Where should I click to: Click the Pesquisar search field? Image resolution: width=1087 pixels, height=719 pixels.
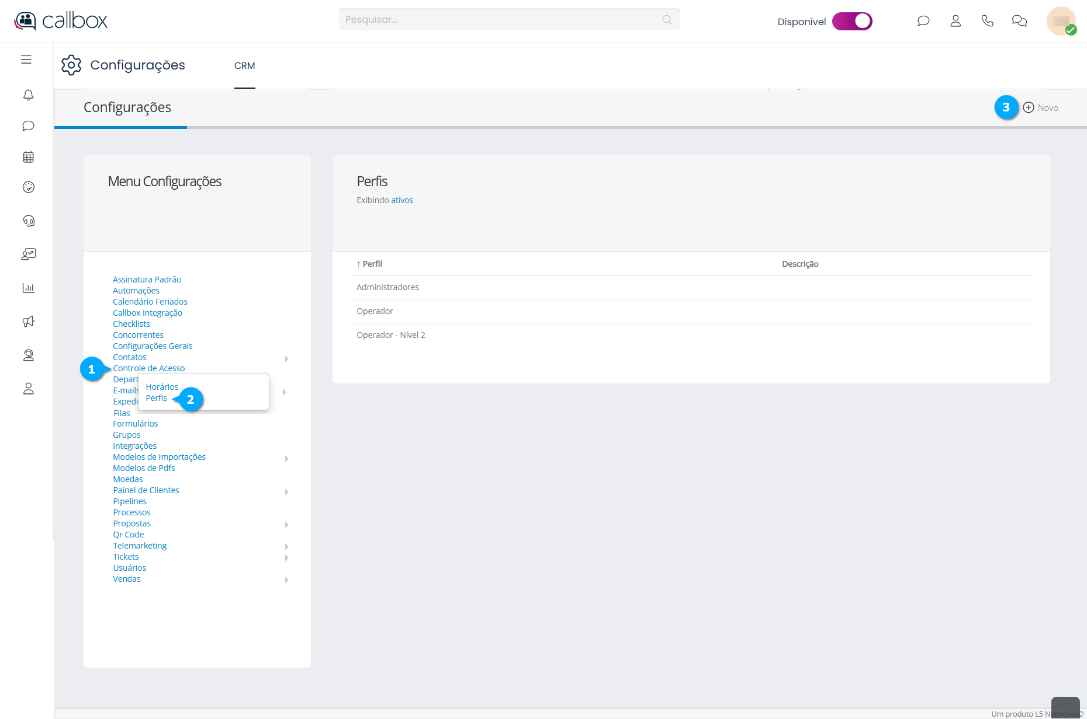click(x=503, y=20)
